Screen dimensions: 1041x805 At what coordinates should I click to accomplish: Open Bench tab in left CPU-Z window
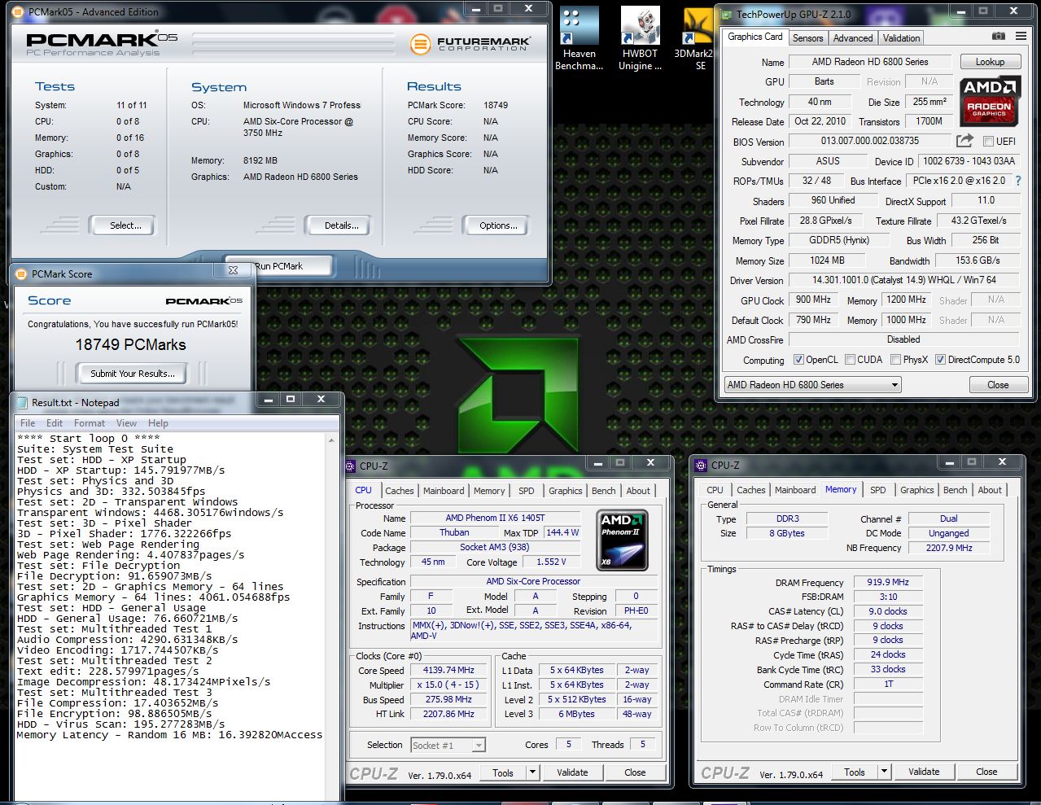pyautogui.click(x=603, y=491)
